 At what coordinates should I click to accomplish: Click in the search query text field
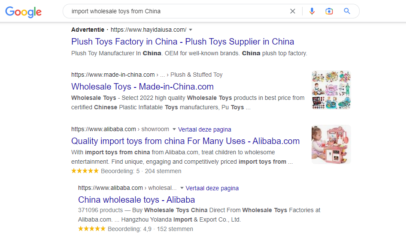pos(172,11)
